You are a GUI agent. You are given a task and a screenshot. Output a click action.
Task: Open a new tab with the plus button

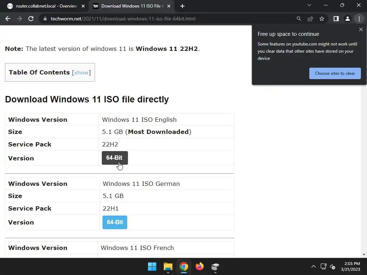182,6
